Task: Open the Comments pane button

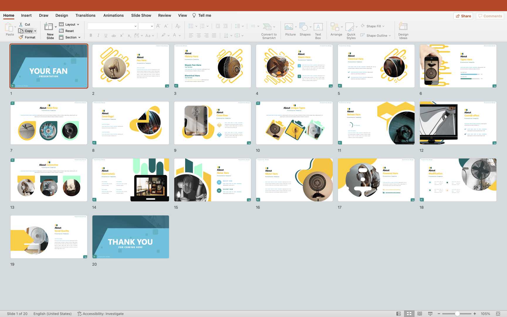Action: coord(490,16)
